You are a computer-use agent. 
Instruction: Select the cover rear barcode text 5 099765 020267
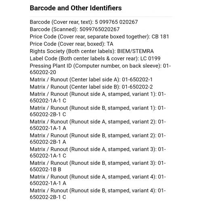(x=116, y=22)
